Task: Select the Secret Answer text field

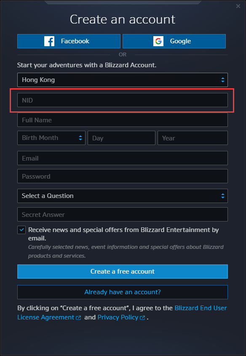Action: tap(123, 214)
